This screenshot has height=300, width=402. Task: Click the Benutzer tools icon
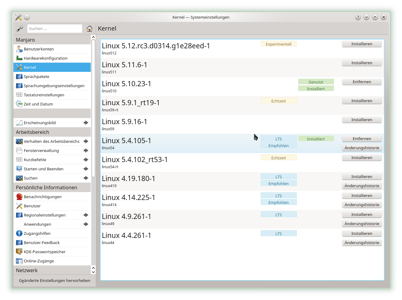[x=19, y=206]
